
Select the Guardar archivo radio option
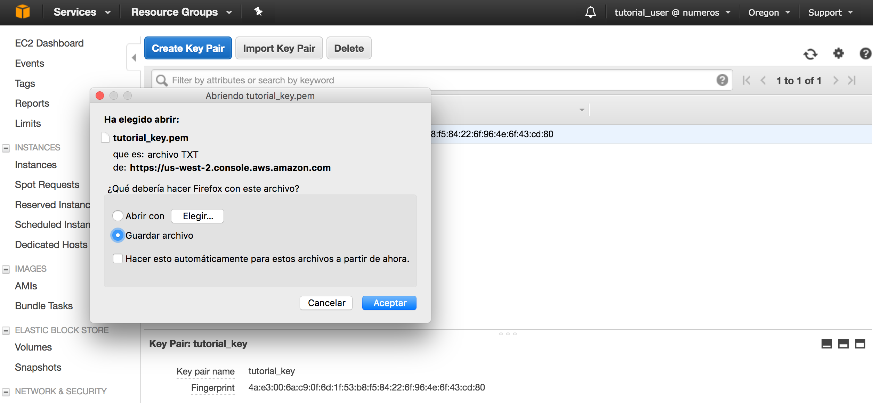(118, 235)
